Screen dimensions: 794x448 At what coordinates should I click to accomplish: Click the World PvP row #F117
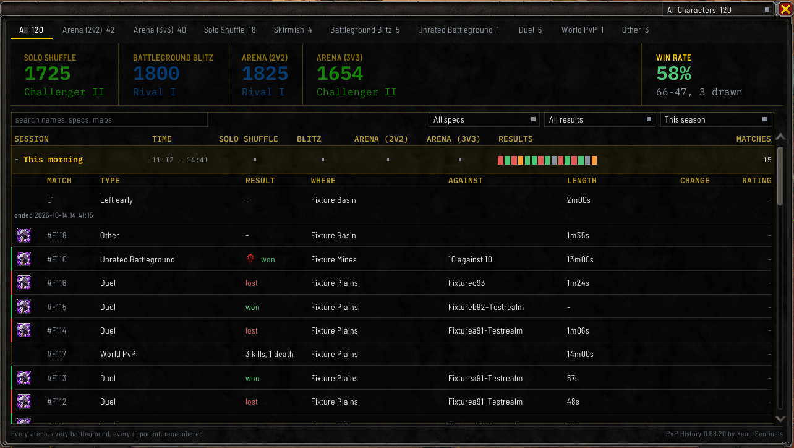click(x=392, y=354)
